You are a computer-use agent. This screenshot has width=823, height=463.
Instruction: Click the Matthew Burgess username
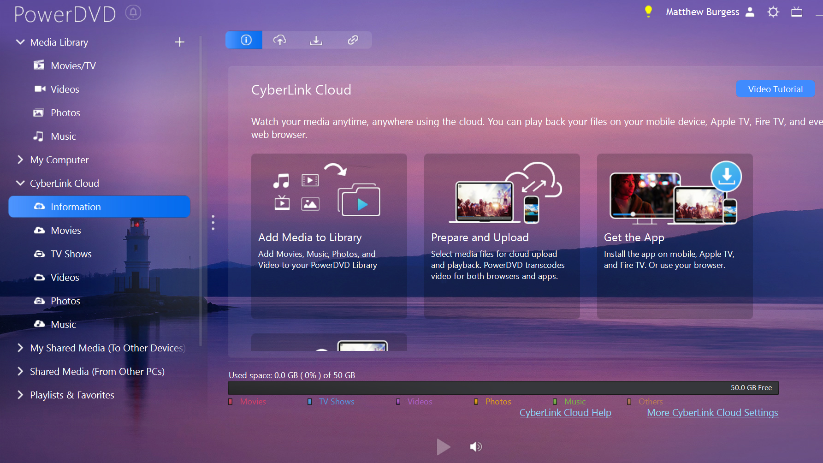(x=702, y=12)
